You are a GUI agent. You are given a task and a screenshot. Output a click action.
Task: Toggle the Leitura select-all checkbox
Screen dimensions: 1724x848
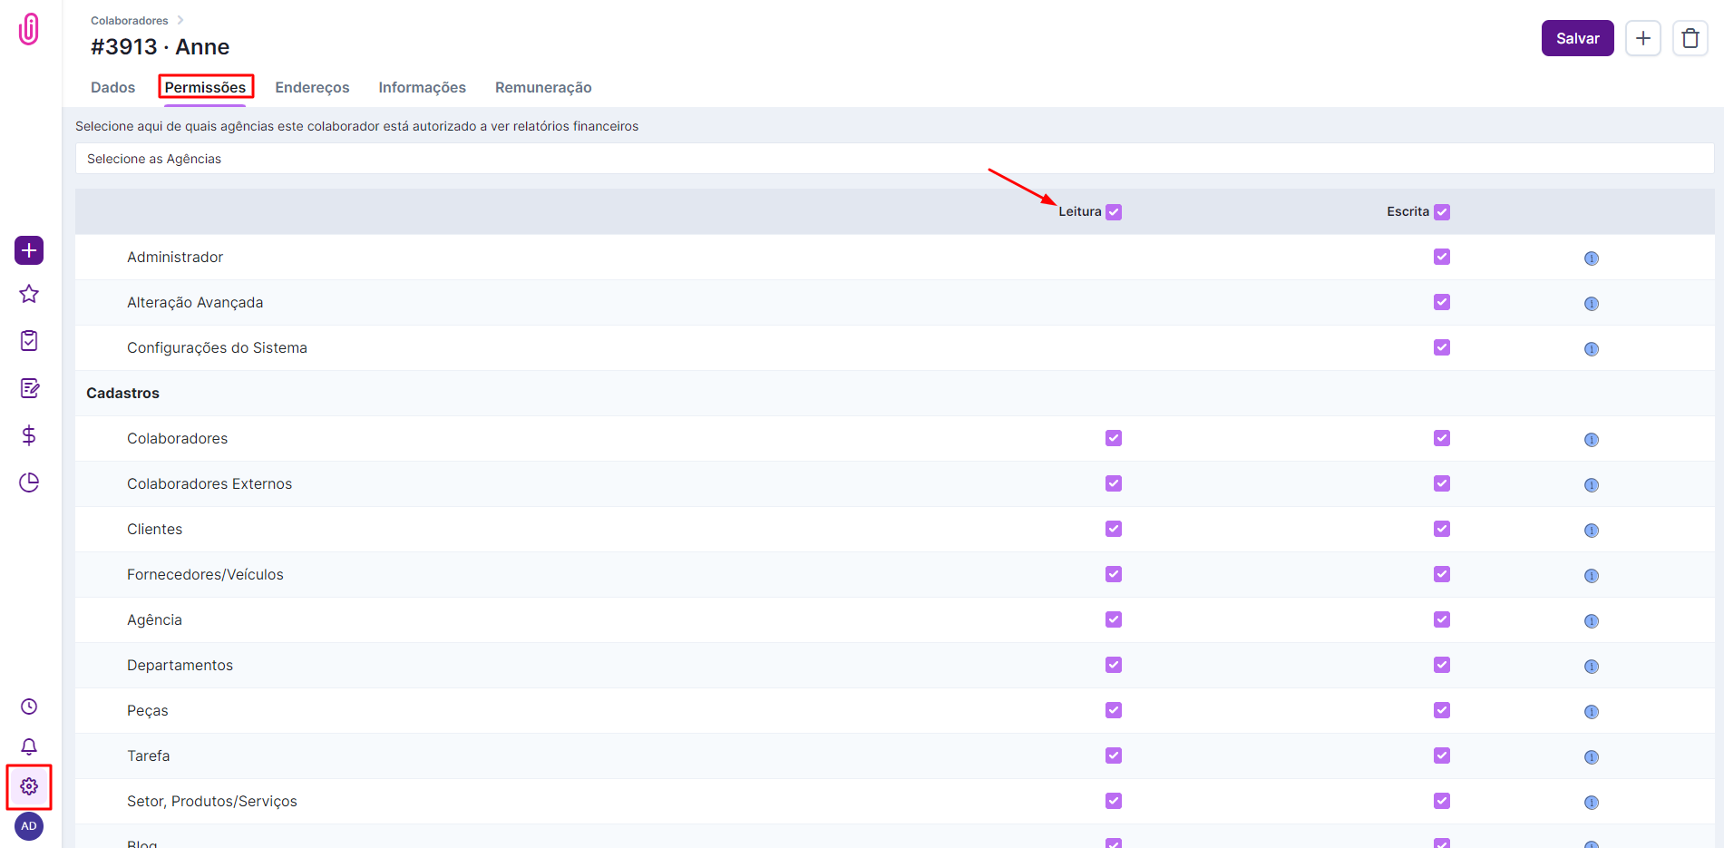point(1114,212)
